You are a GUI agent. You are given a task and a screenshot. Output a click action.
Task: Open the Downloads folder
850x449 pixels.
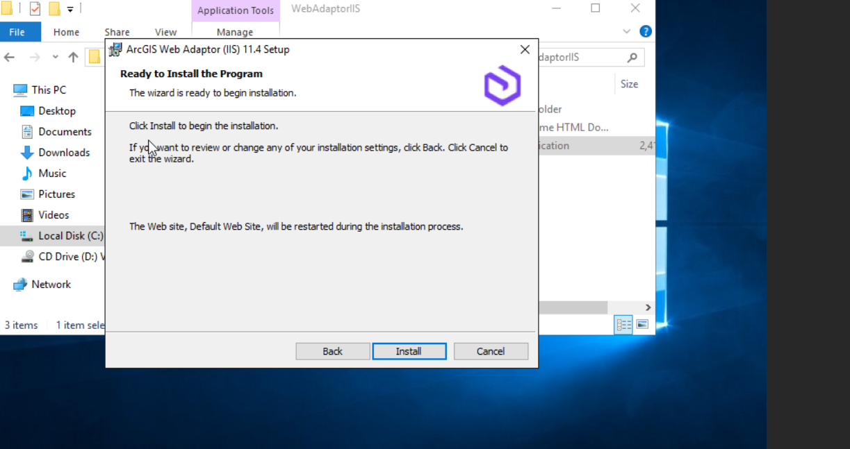(64, 153)
